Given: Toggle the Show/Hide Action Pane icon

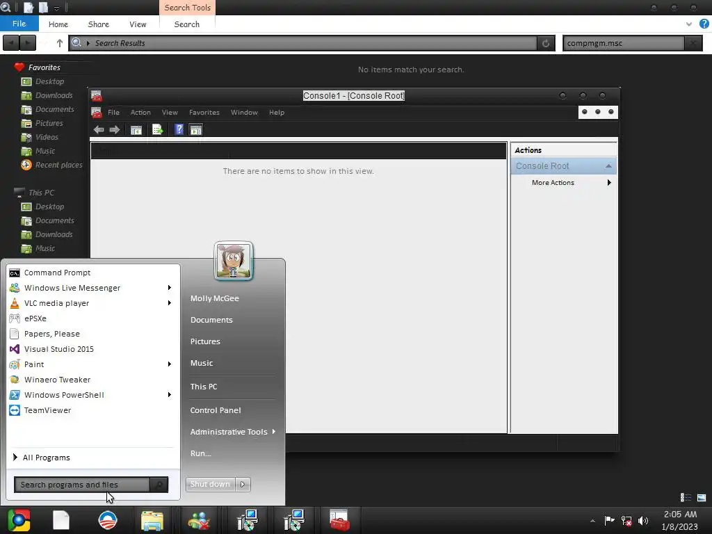Looking at the screenshot, I should [x=195, y=130].
